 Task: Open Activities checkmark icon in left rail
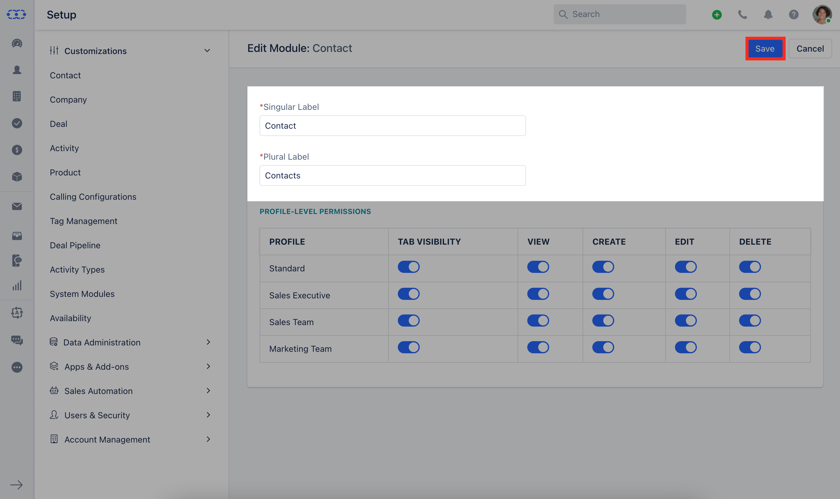(17, 123)
